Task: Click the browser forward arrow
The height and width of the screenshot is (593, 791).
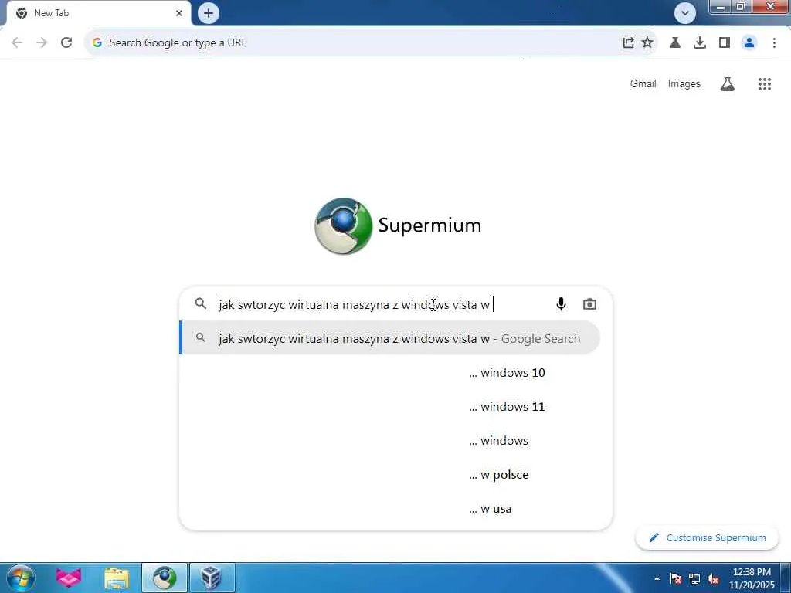Action: 42,42
